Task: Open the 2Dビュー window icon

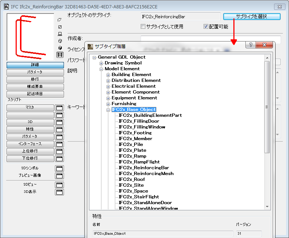Action: (59, 185)
